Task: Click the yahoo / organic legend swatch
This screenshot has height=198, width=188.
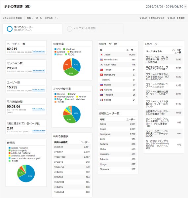Action: (10, 150)
